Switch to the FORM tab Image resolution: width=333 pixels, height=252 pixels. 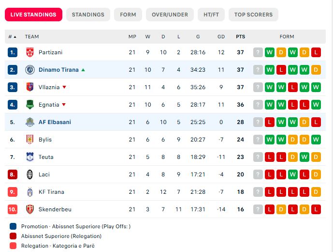128,15
